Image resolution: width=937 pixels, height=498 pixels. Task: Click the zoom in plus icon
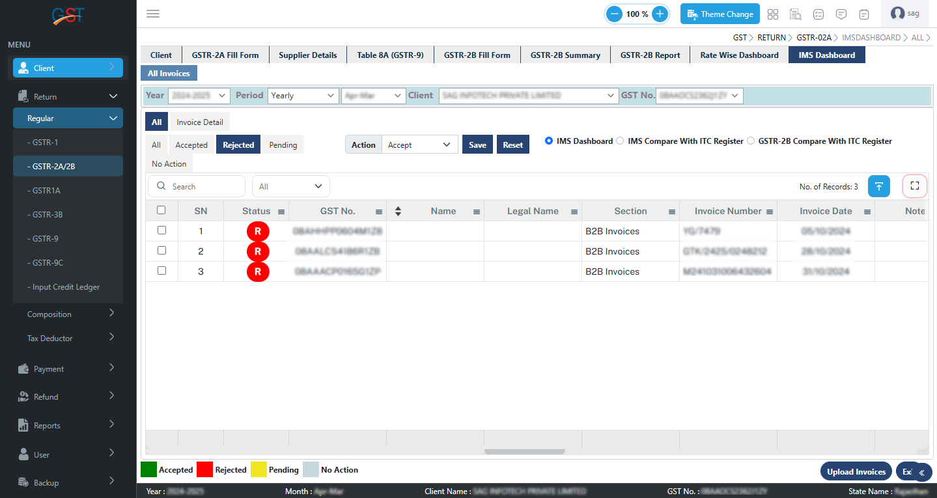(x=660, y=14)
